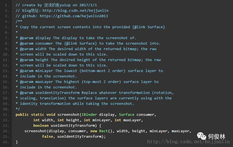This screenshot has height=147, width=233.
Task: Click the watermark URL at bottom right
Action: click(188, 142)
